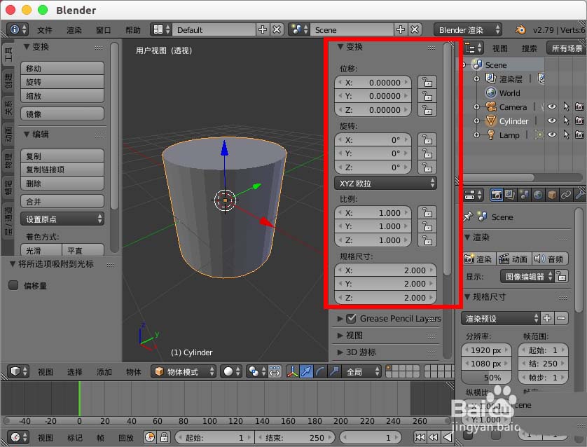
Task: Add a render preset with plus icon
Action: click(x=547, y=318)
